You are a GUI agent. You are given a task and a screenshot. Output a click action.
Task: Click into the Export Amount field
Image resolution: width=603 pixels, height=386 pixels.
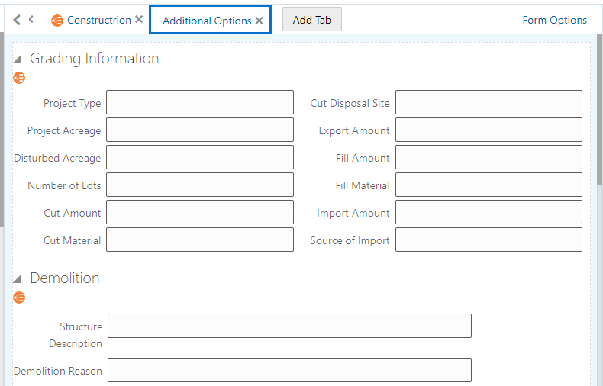(489, 130)
